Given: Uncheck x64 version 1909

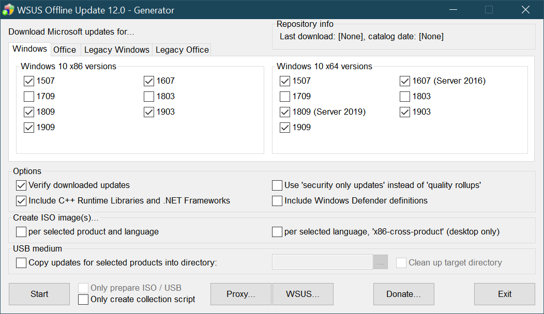Looking at the screenshot, I should pyautogui.click(x=285, y=128).
